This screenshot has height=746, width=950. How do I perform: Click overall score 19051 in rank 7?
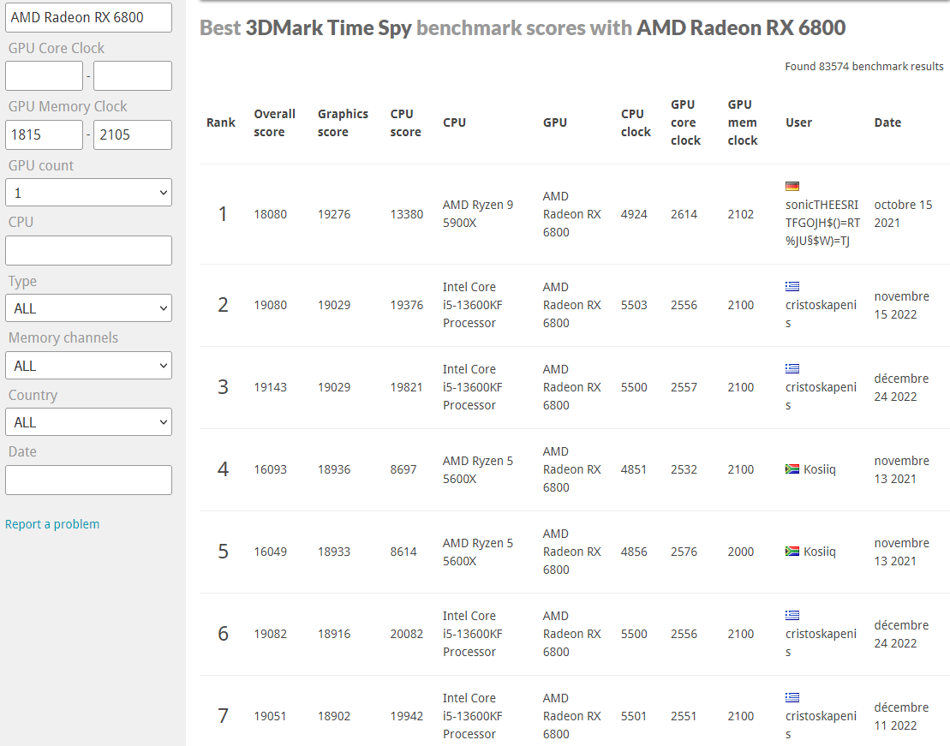point(270,716)
